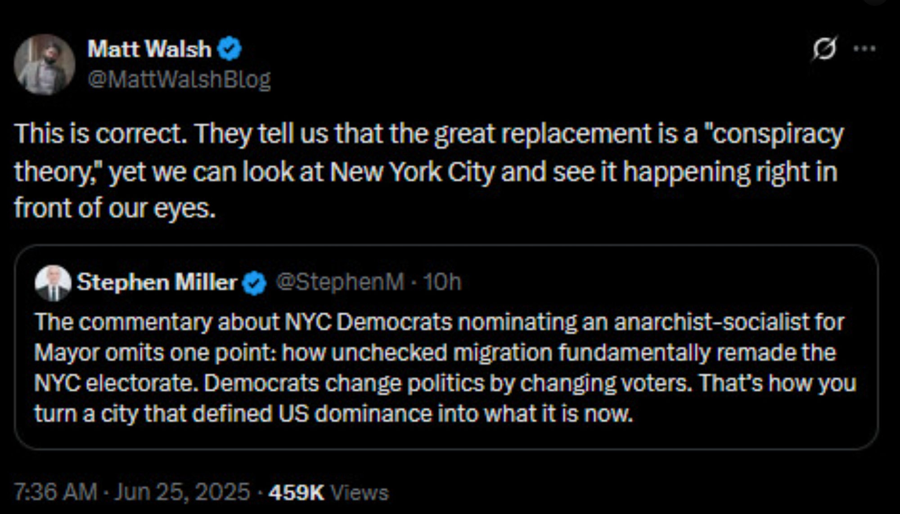Image resolution: width=900 pixels, height=514 pixels.
Task: Click the 459K view count
Action: tap(296, 492)
